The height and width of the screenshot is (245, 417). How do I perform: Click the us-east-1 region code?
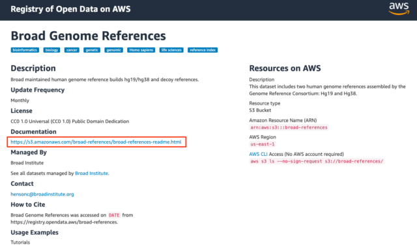pos(262,144)
